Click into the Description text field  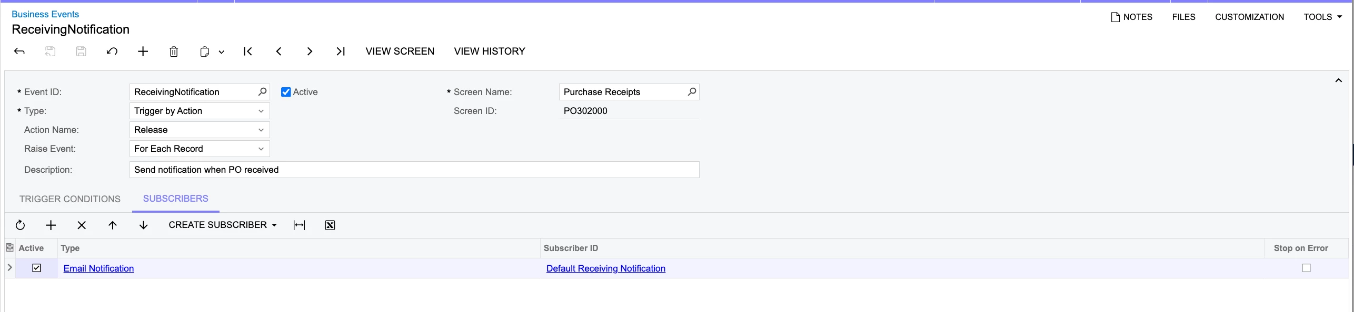click(414, 170)
